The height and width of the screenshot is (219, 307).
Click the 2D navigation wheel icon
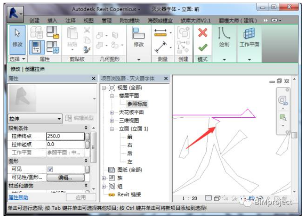[283, 100]
